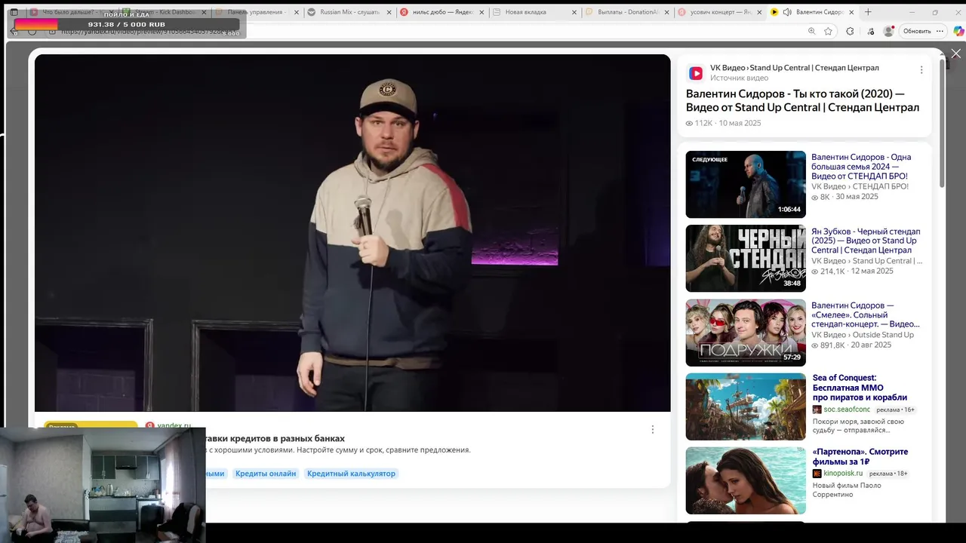
Task: Mute the Валентин Сидоров tab via speaker icon
Action: pos(787,12)
